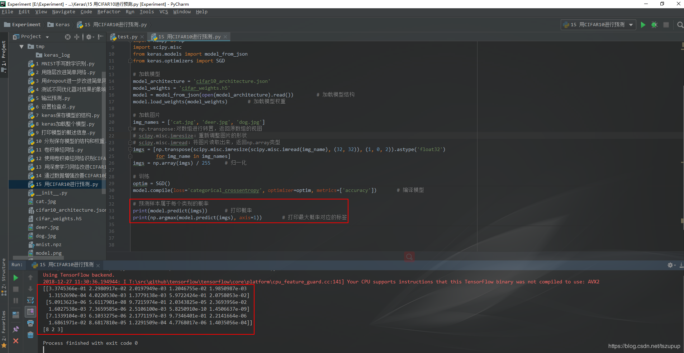
Task: Jump up the stack trace arrow
Action: (30, 278)
